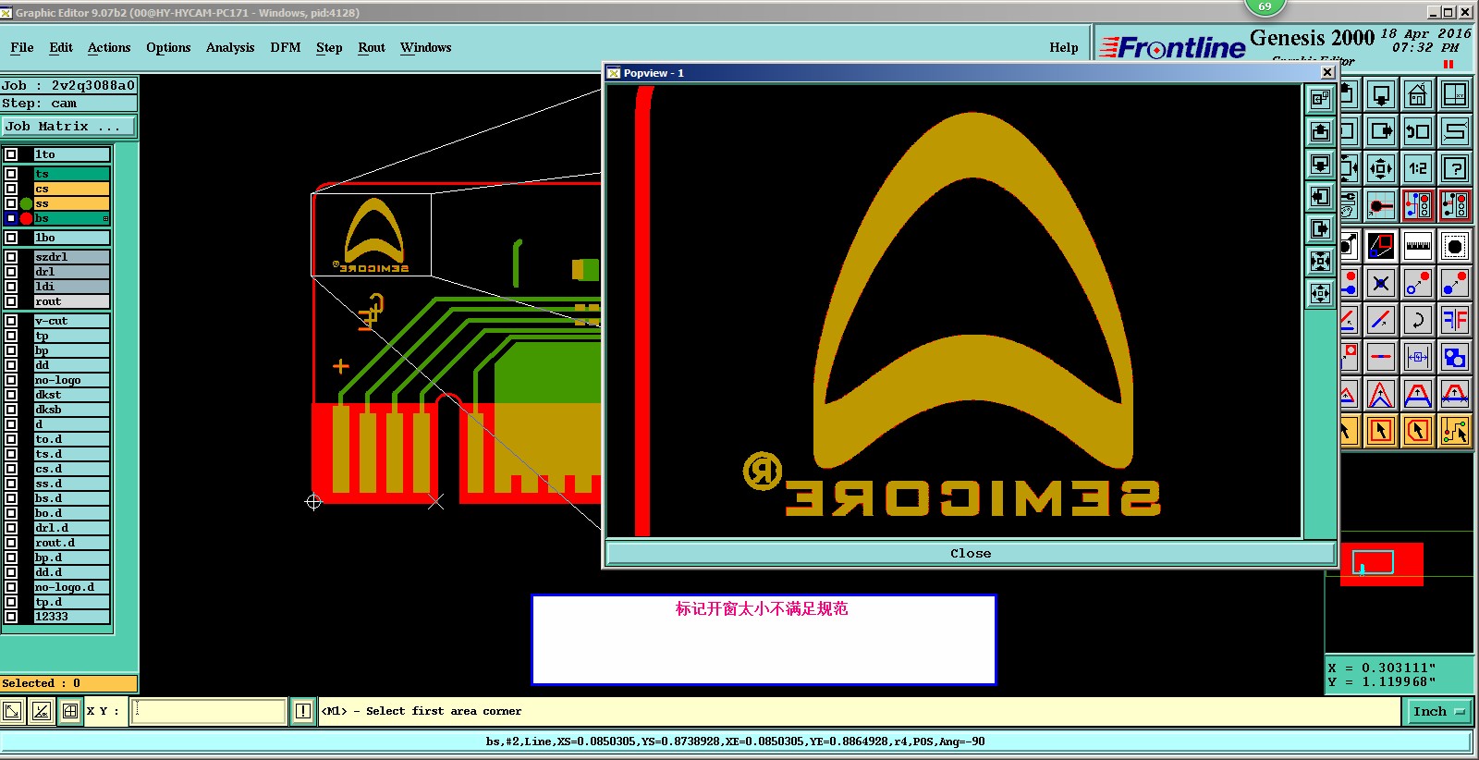Click the mirrored F flip icon
This screenshot has width=1479, height=760.
click(x=1455, y=321)
